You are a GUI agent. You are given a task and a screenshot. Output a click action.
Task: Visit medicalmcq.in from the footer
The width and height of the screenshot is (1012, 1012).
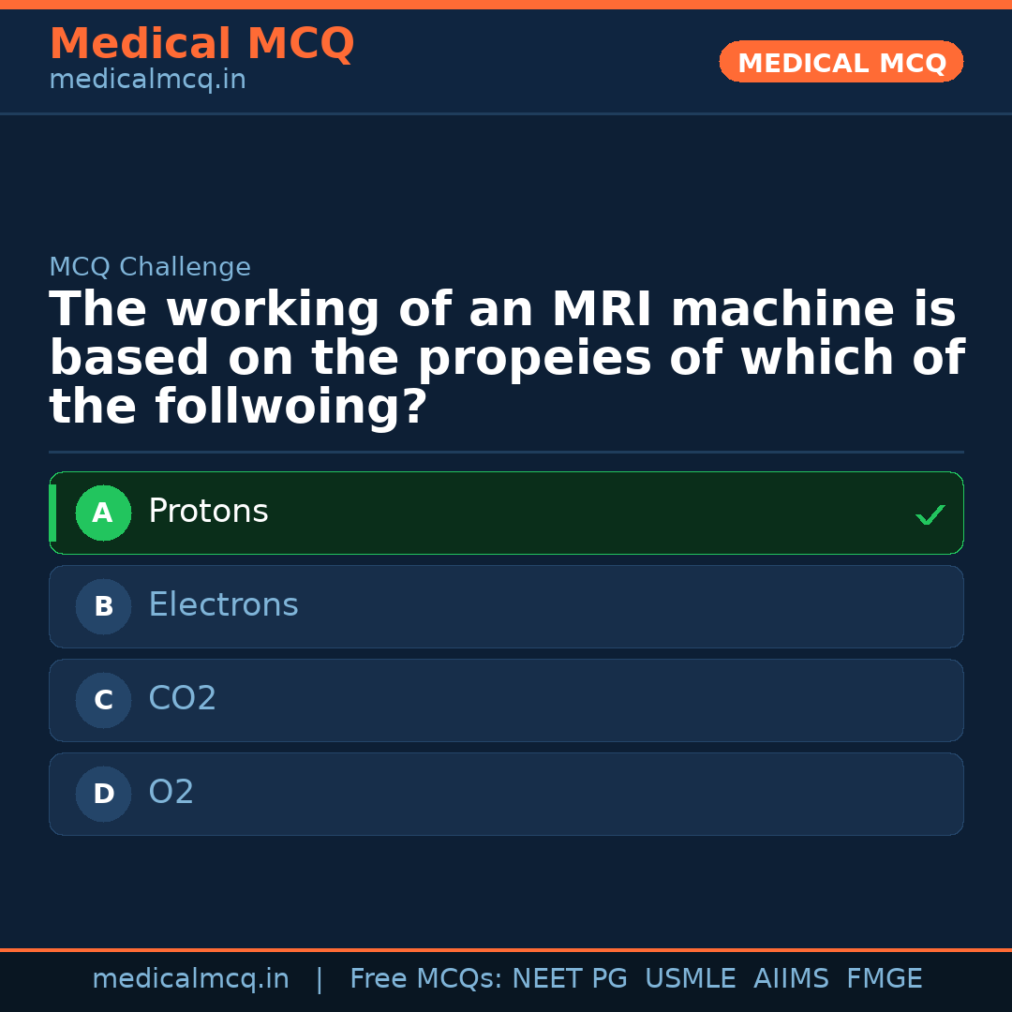[x=191, y=977]
